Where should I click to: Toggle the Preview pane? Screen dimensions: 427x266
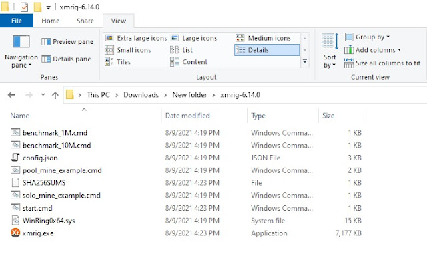67,41
